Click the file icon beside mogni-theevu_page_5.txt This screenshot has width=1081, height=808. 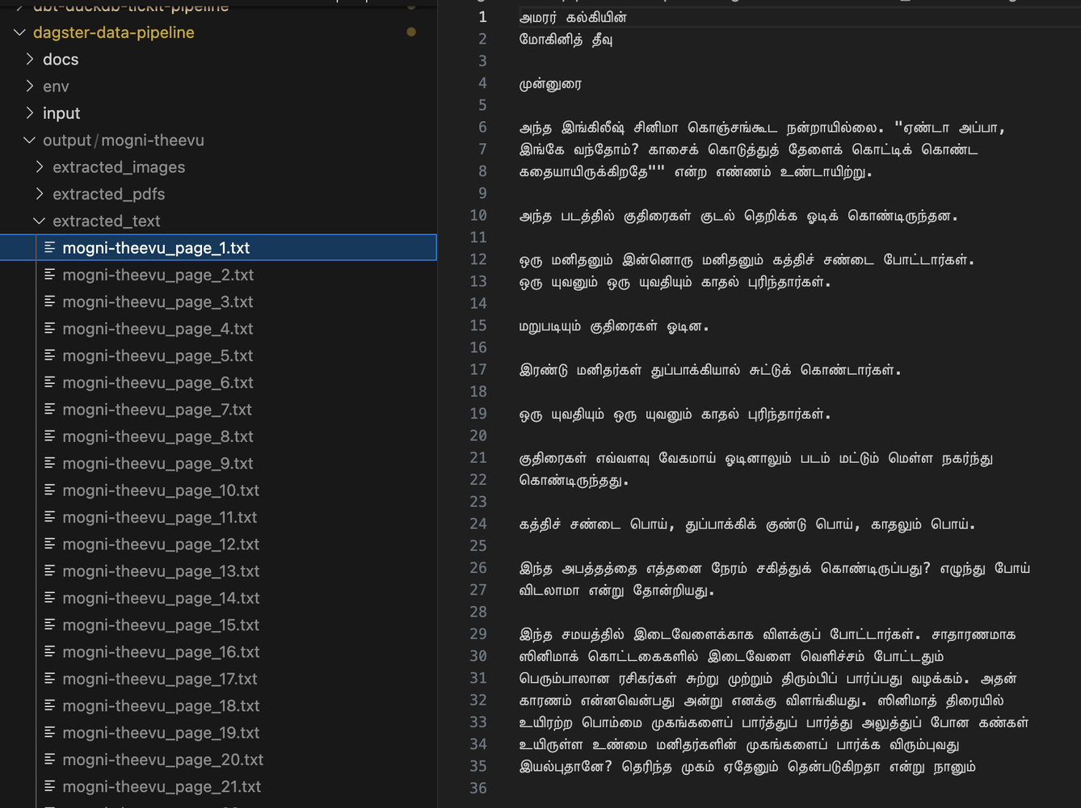point(50,356)
